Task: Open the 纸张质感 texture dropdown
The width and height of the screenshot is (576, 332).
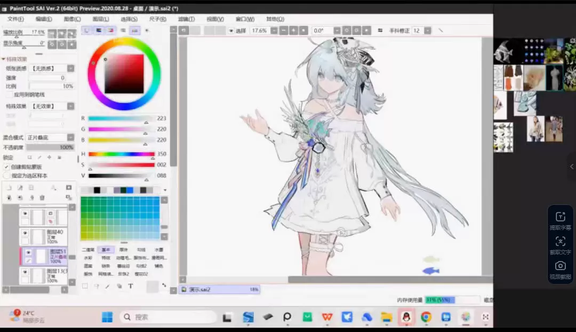Action: (70, 68)
